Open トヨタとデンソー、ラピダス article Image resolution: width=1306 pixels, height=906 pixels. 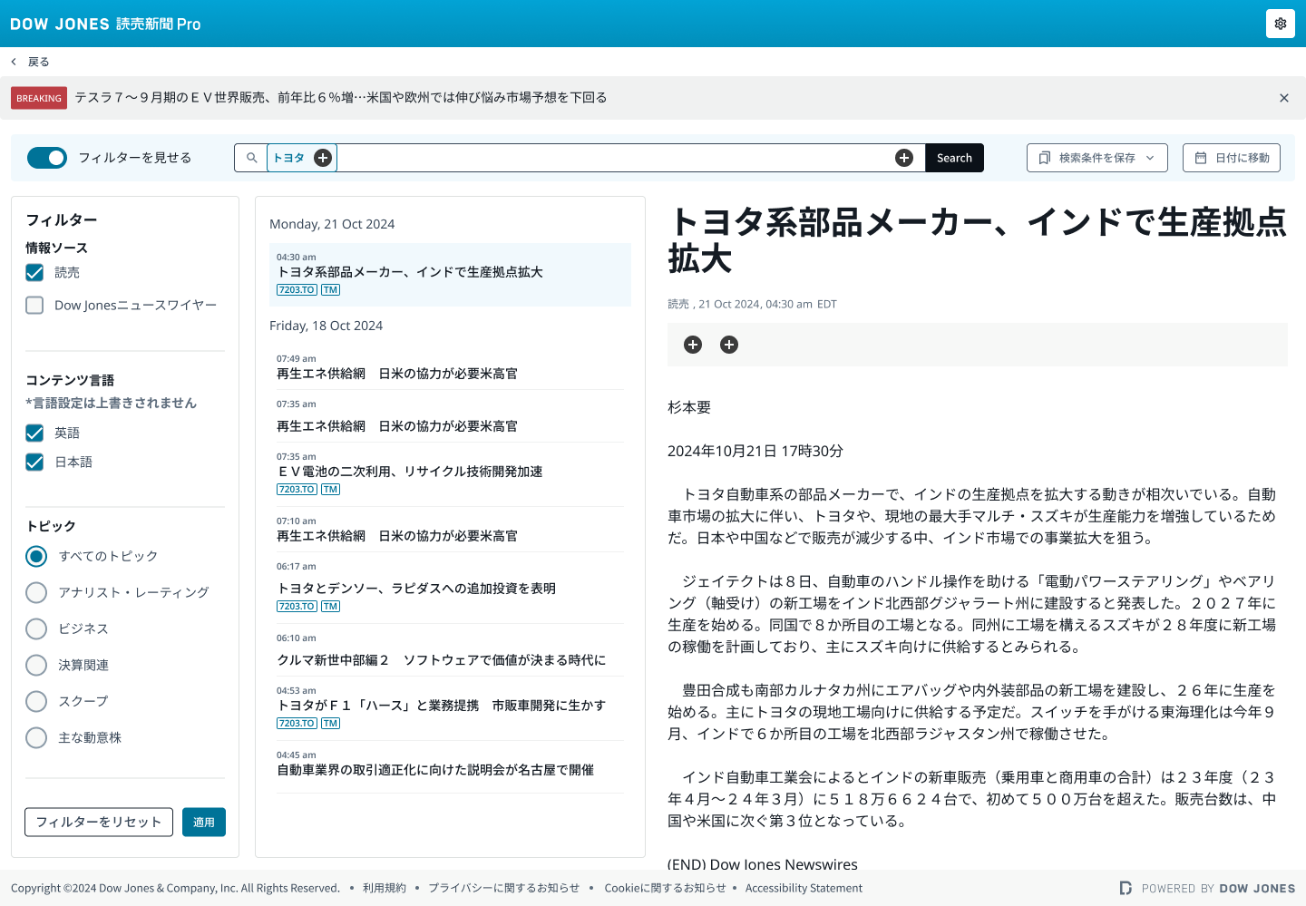(450, 588)
